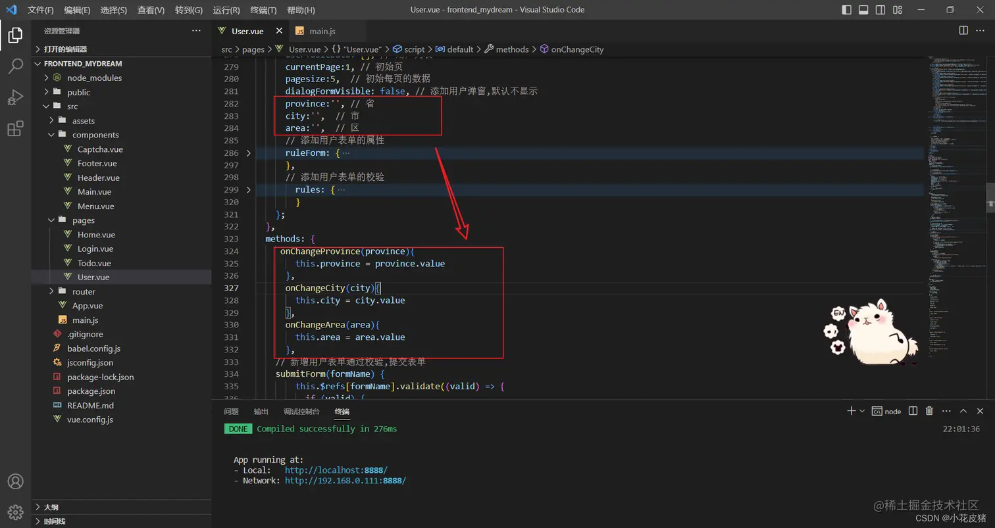Open the localhost:8888 link in terminal
This screenshot has height=528, width=995.
point(336,470)
